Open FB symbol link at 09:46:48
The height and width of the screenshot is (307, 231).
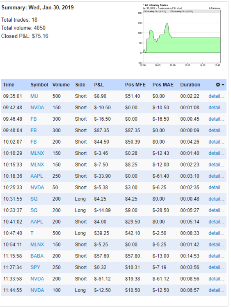pyautogui.click(x=34, y=119)
